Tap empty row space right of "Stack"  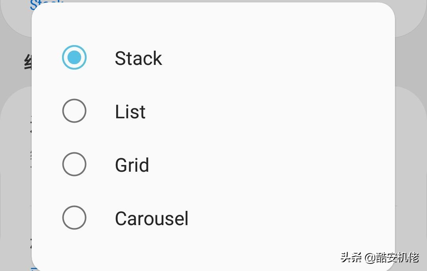[277, 58]
